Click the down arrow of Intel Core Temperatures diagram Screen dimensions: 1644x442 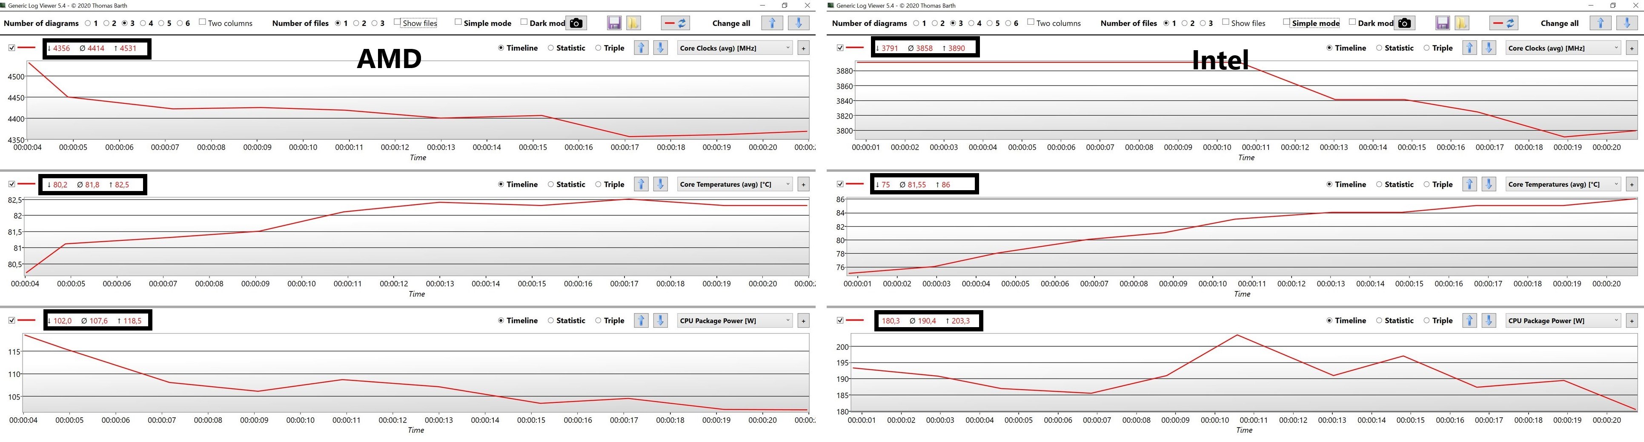pyautogui.click(x=1489, y=184)
